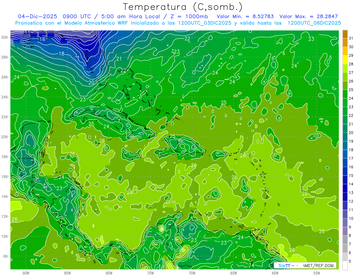Pick the purple legend swatch between 9 and 10

[345, 223]
